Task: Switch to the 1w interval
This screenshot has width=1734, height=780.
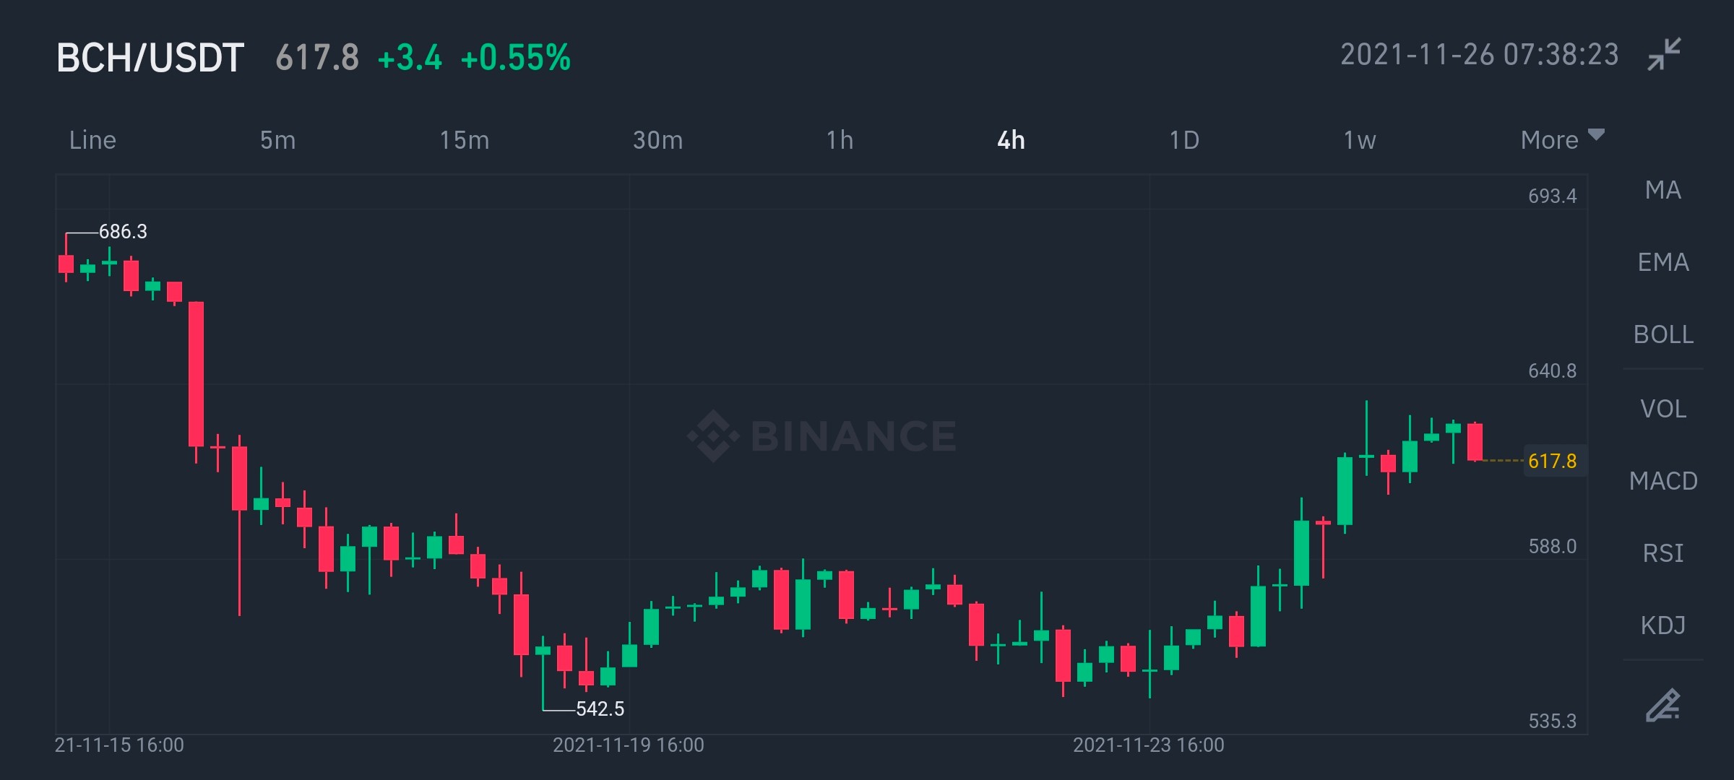Action: click(x=1359, y=140)
